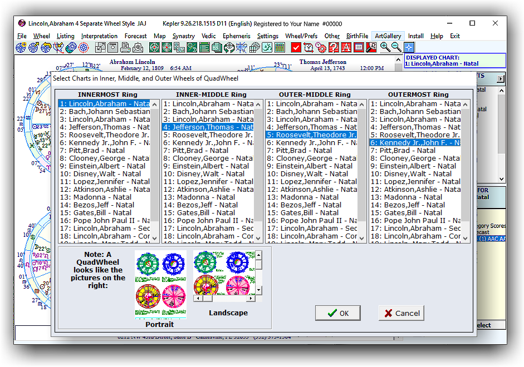Click the right arrow button on side panel header

500,79
